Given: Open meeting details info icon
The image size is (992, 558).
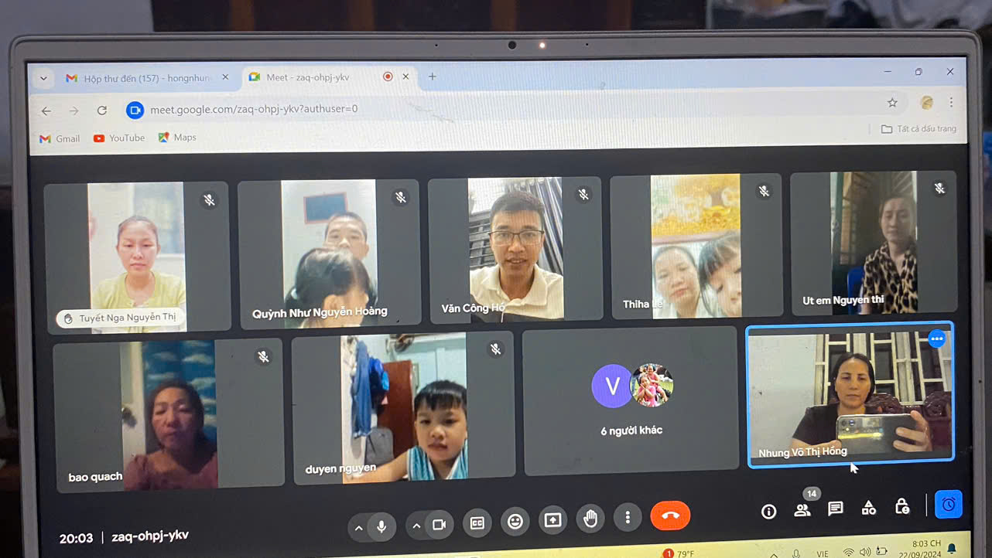Looking at the screenshot, I should pos(768,511).
